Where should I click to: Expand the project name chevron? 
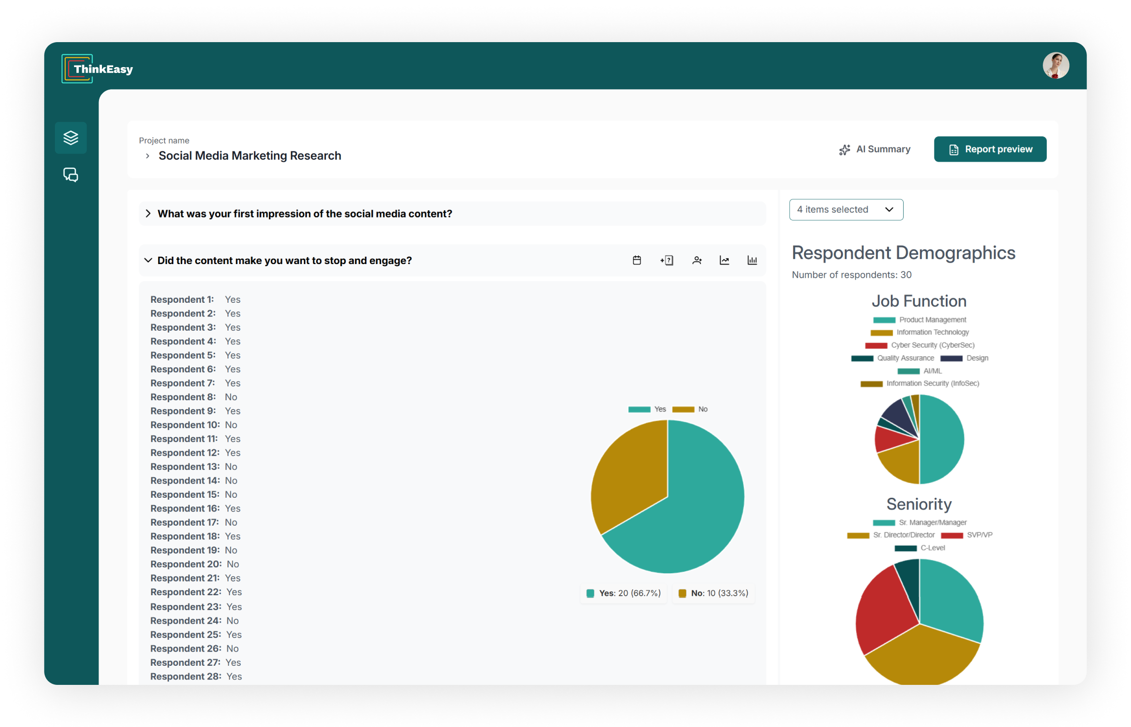148,156
